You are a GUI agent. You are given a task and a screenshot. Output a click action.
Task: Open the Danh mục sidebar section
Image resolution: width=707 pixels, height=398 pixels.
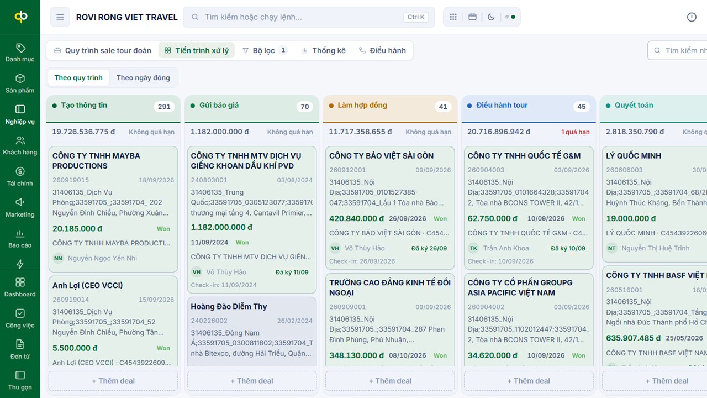tap(20, 53)
